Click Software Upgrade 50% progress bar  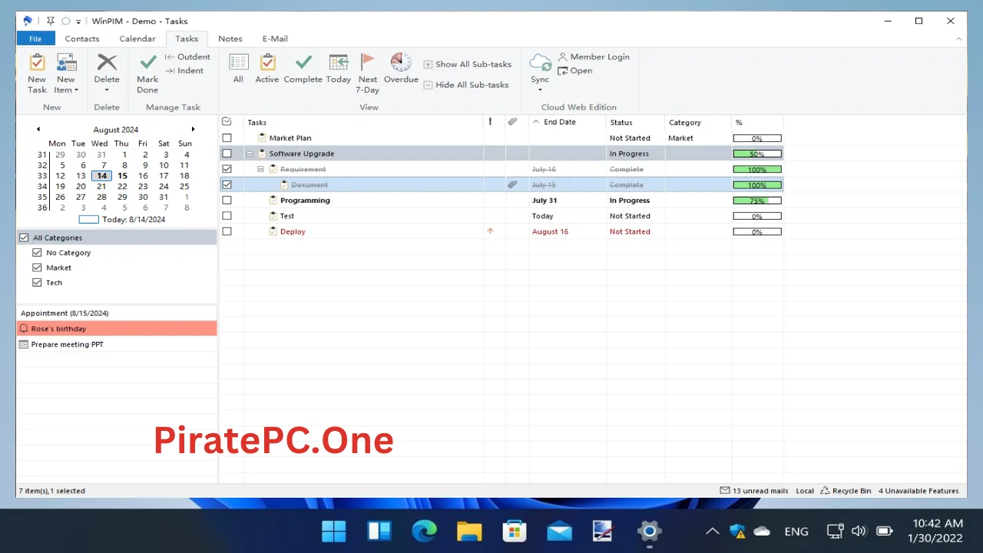pos(757,154)
